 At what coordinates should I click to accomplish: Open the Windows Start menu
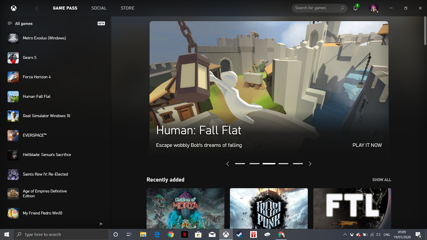7,234
